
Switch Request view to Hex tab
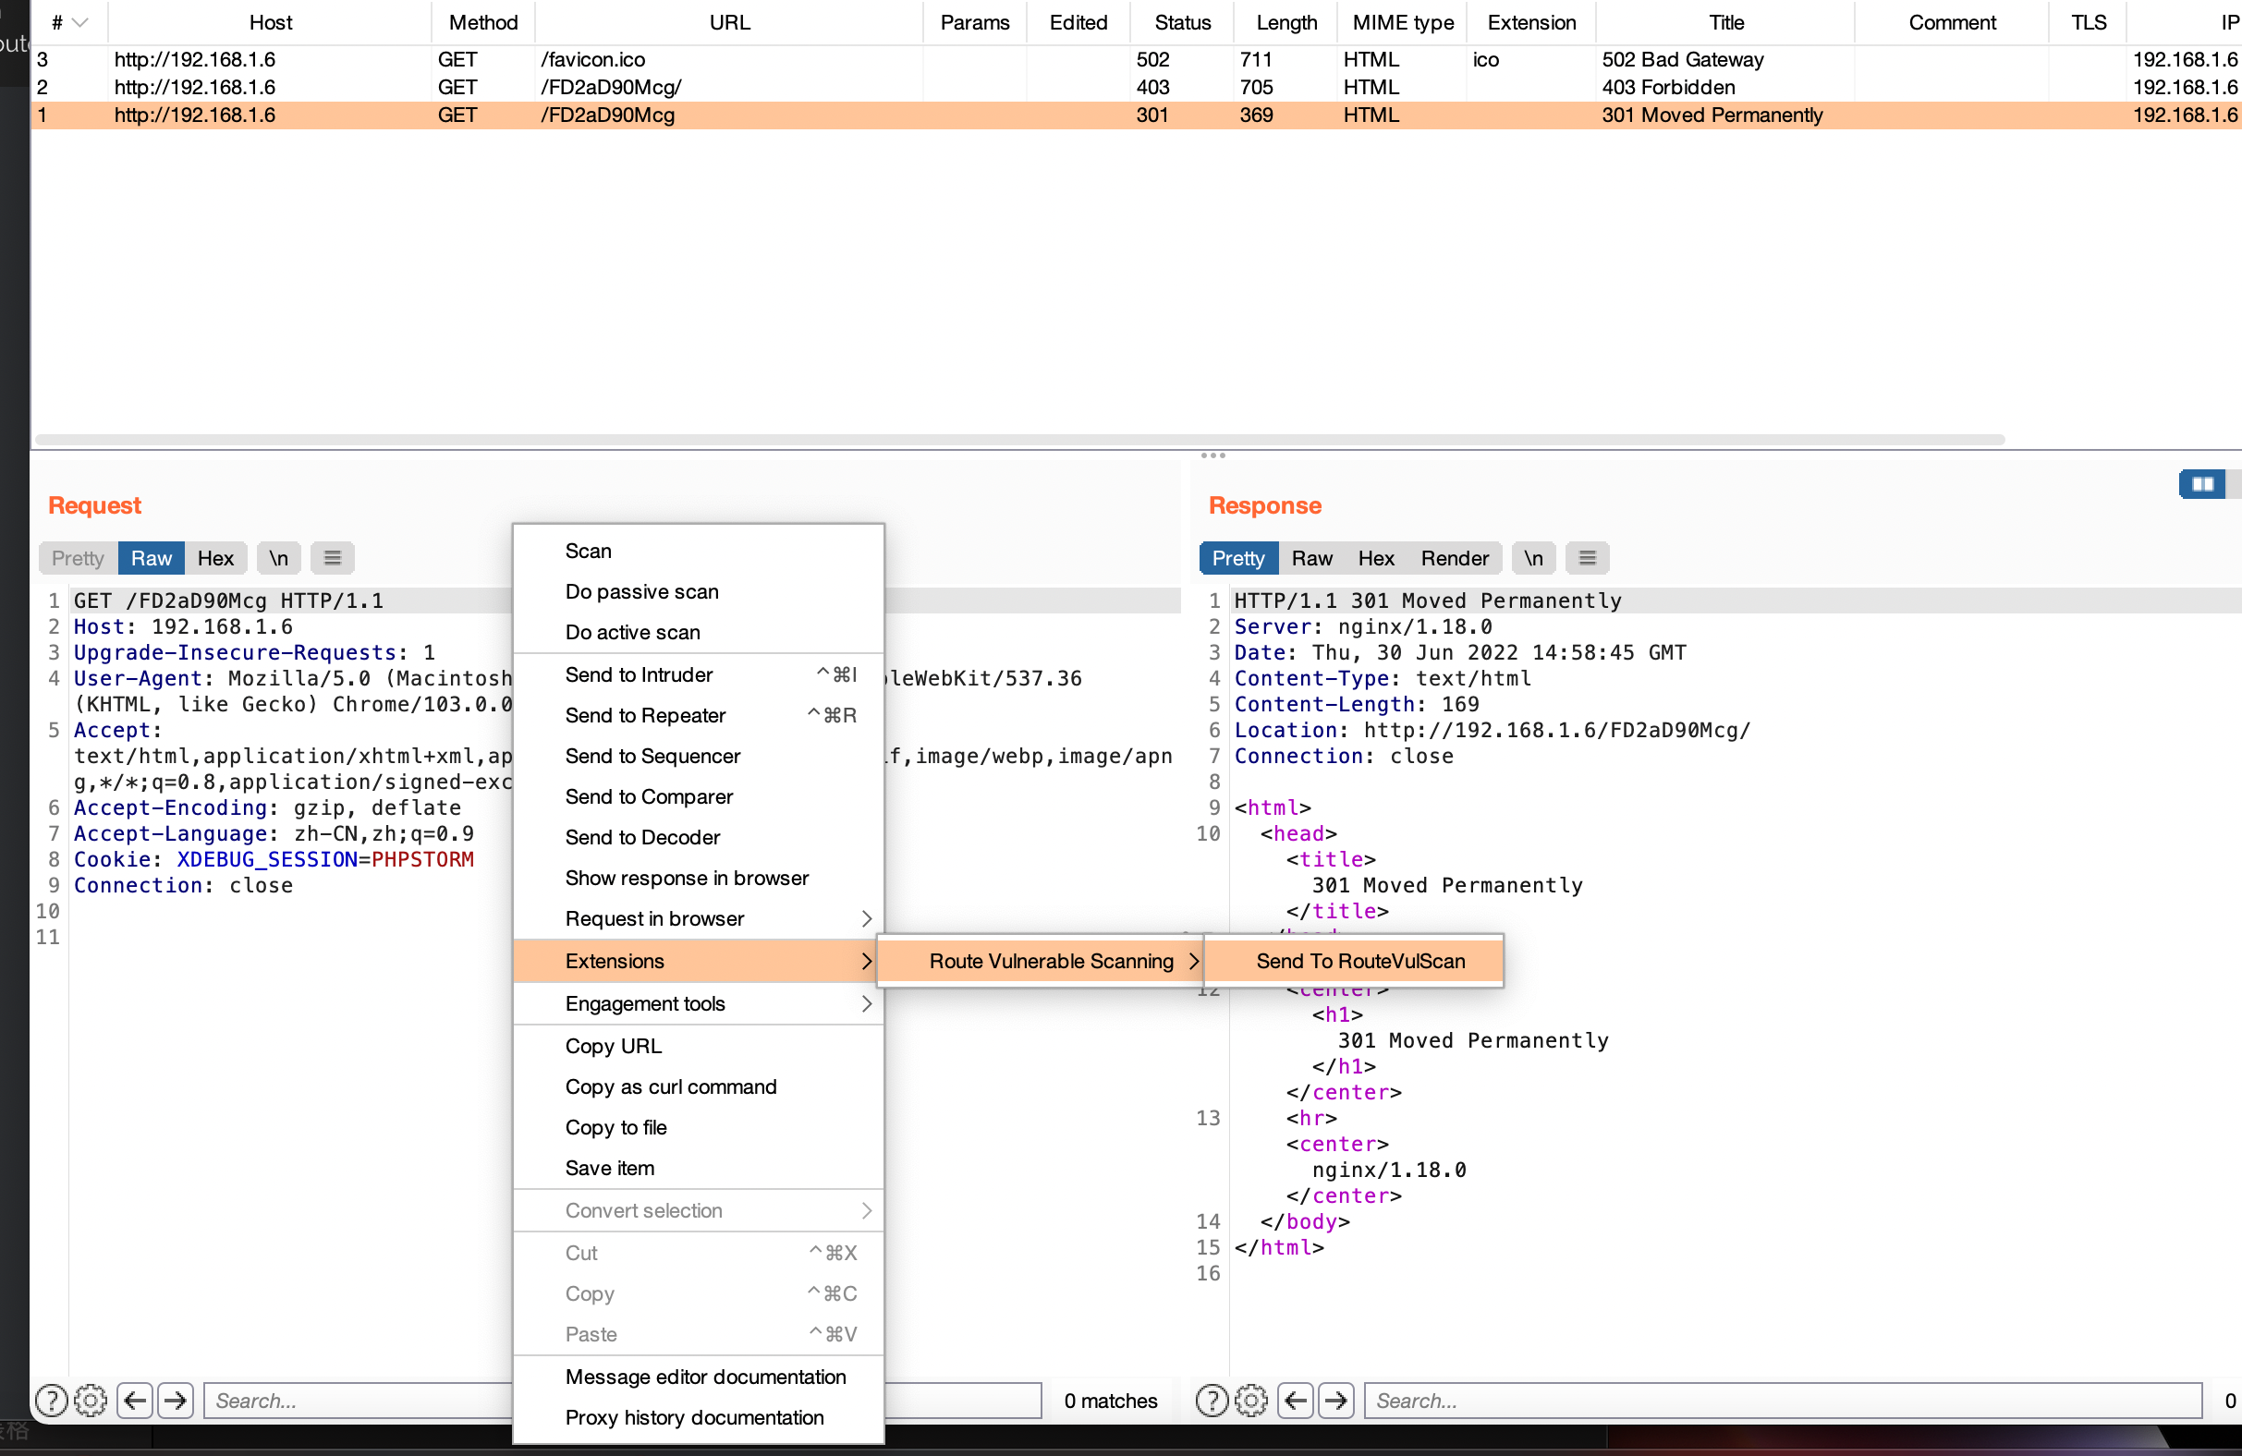[x=214, y=559]
